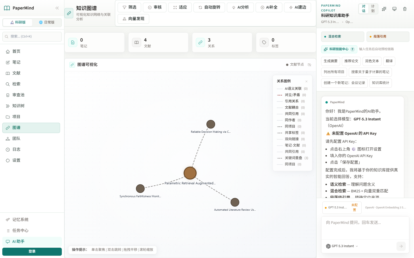The image size is (414, 258).
Task: Open the 检索 search page
Action: click(x=31, y=84)
